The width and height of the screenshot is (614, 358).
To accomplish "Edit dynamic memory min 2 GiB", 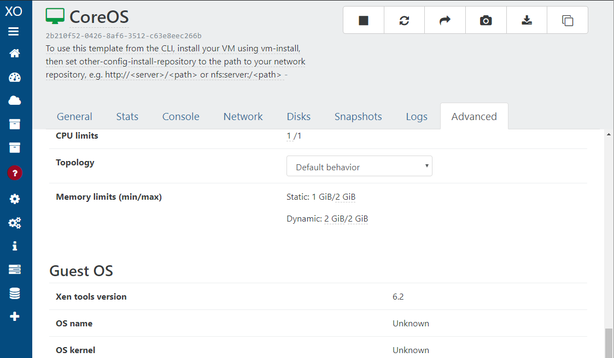I will tap(334, 219).
